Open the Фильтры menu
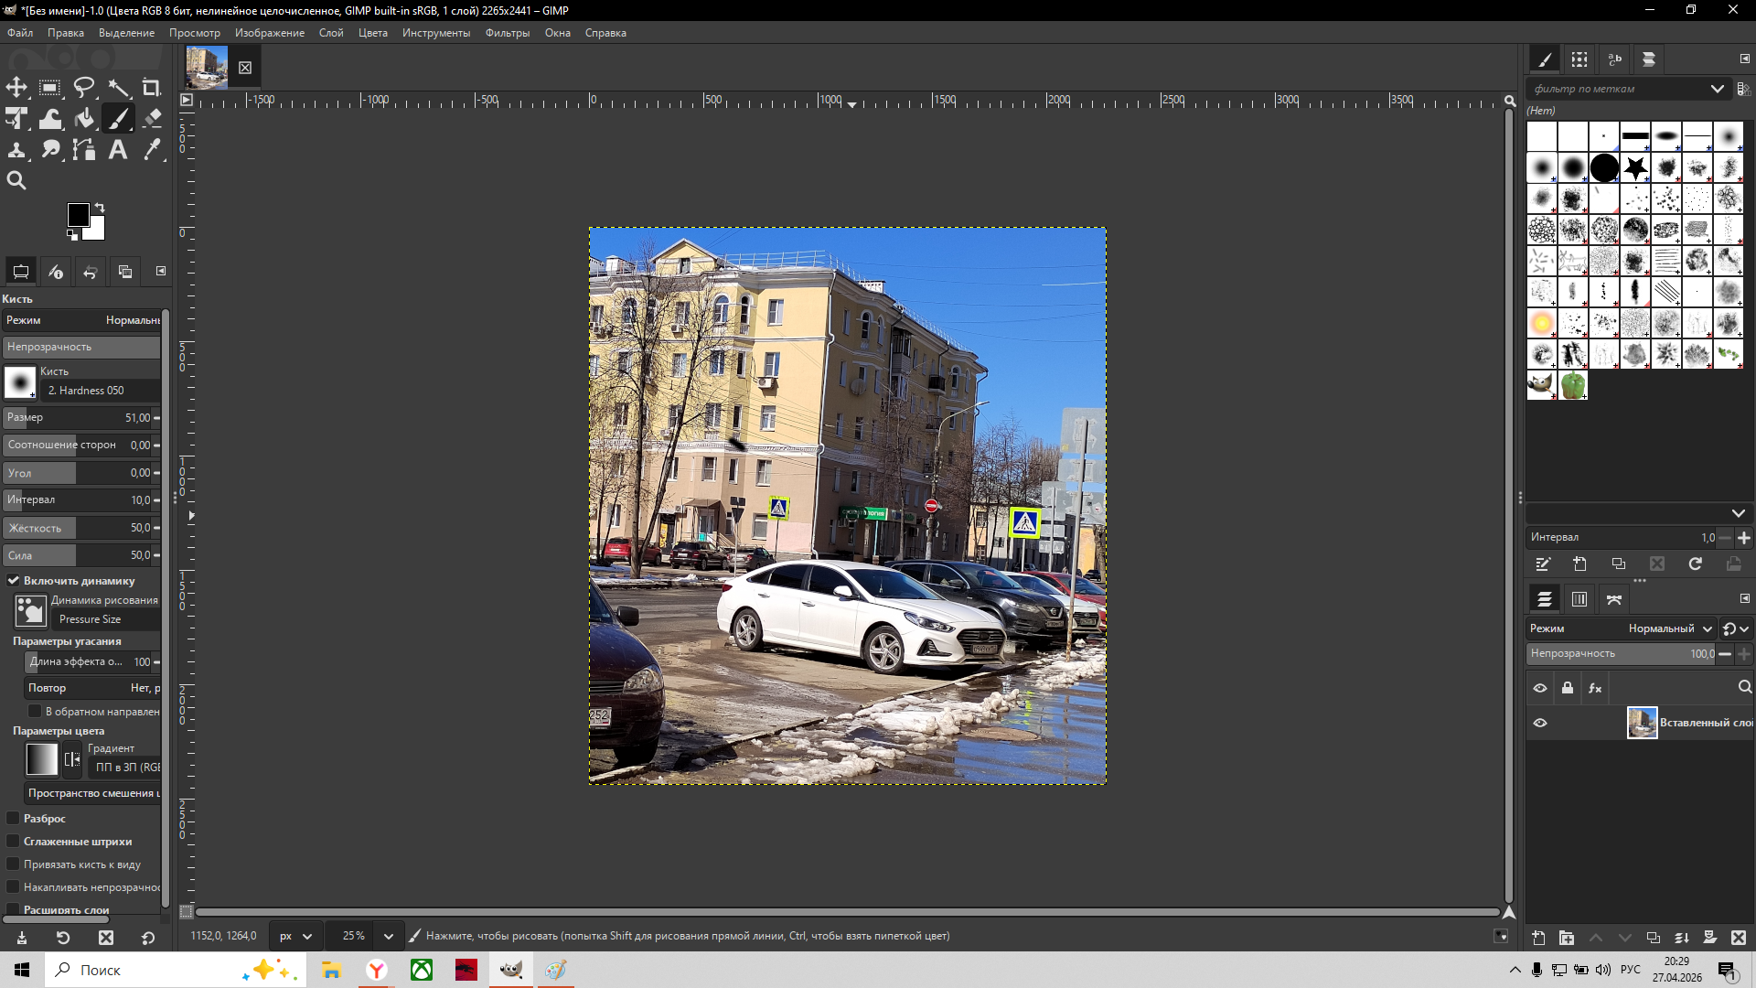This screenshot has height=988, width=1756. point(507,33)
